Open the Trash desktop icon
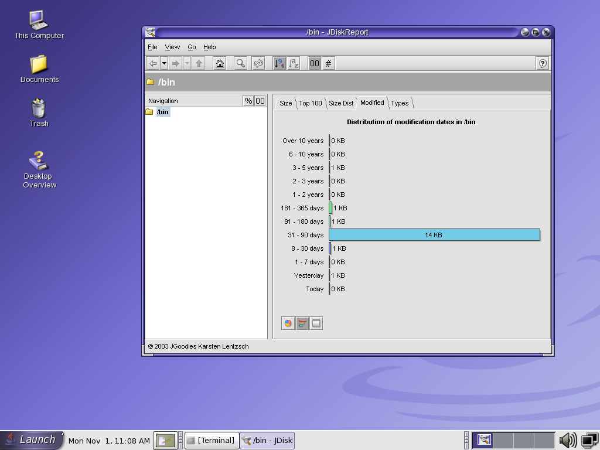This screenshot has height=450, width=600. [x=39, y=113]
